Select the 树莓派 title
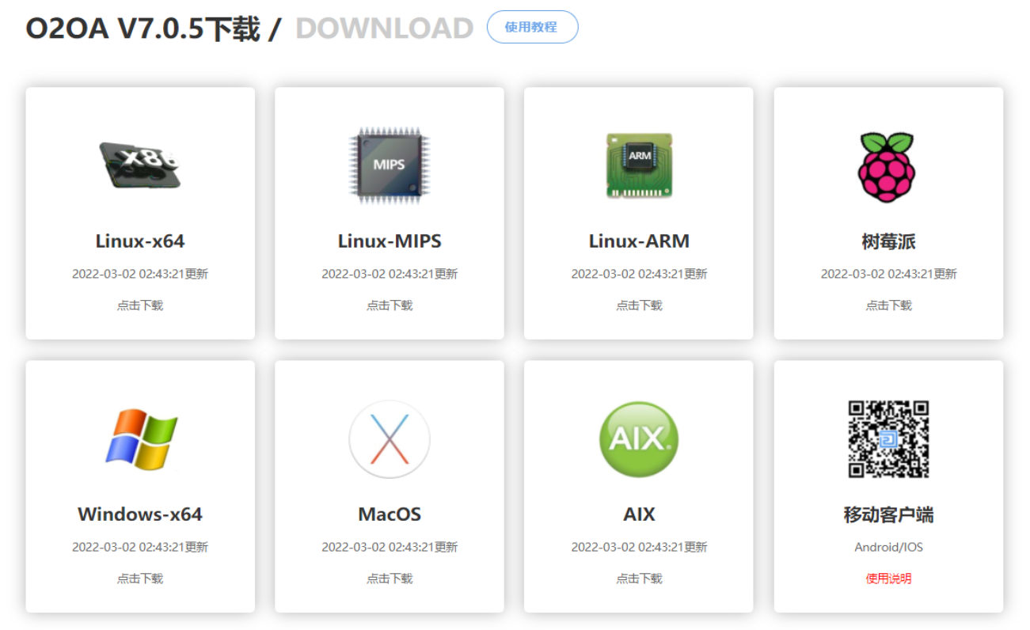 pos(888,241)
